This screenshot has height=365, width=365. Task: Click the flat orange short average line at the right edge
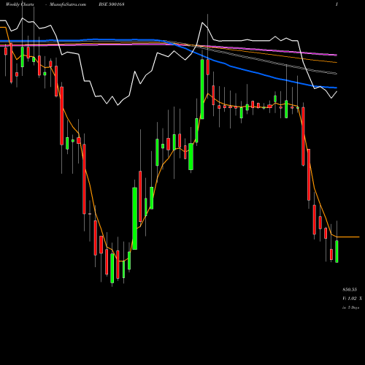coord(348,237)
